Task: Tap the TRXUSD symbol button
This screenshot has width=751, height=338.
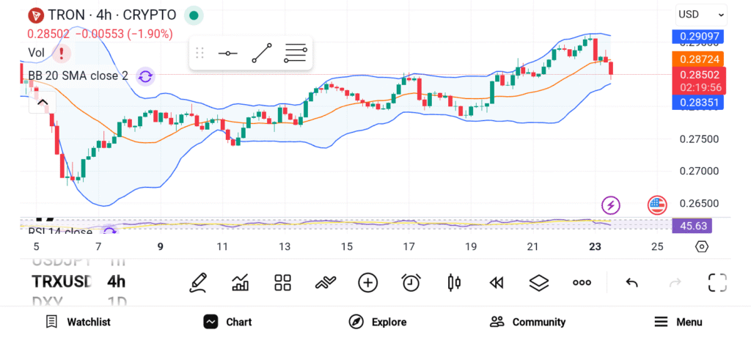Action: click(x=62, y=282)
